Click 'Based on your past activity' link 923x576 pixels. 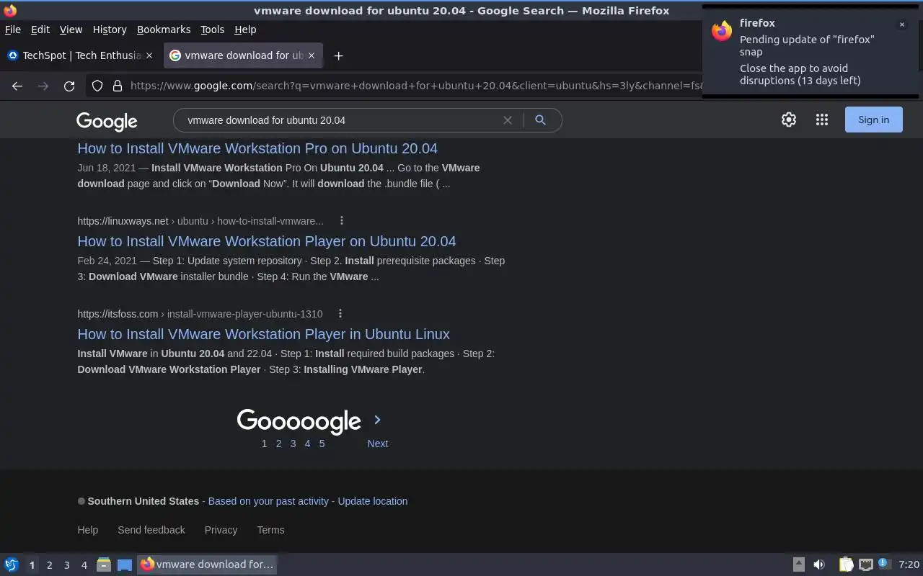coord(268,501)
